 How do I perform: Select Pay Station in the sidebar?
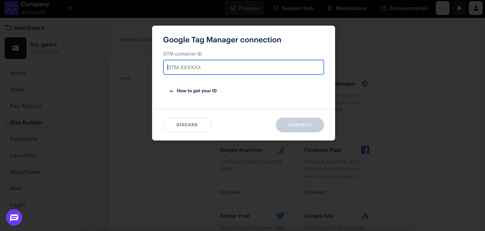(x=25, y=106)
